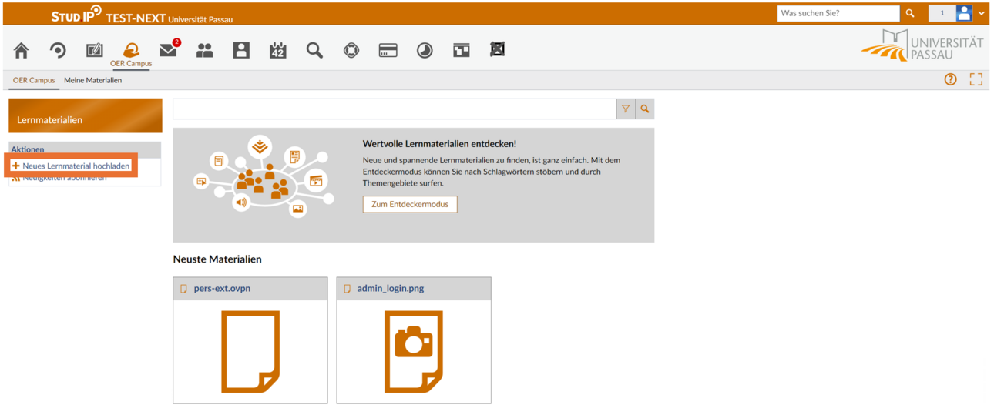Open the calendar planner icon
The height and width of the screenshot is (405, 994).
(277, 51)
